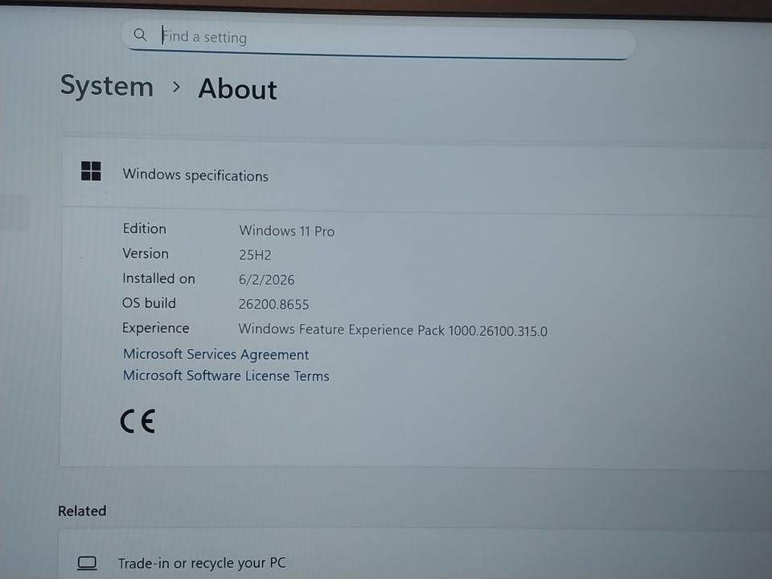Viewport: 772px width, 579px height.
Task: Click the Windows Feature Experience Pack value
Action: (393, 330)
